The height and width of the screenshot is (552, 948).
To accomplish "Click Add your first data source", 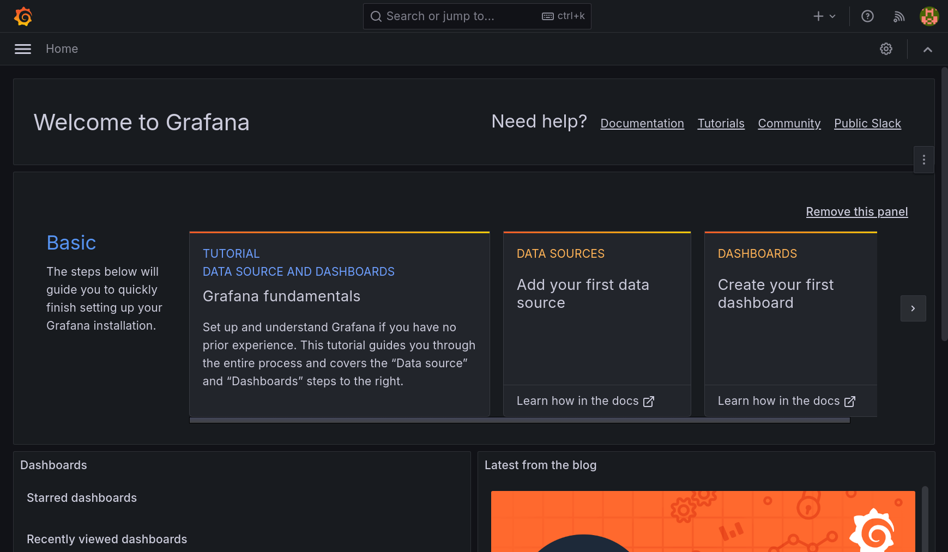I will pos(583,294).
